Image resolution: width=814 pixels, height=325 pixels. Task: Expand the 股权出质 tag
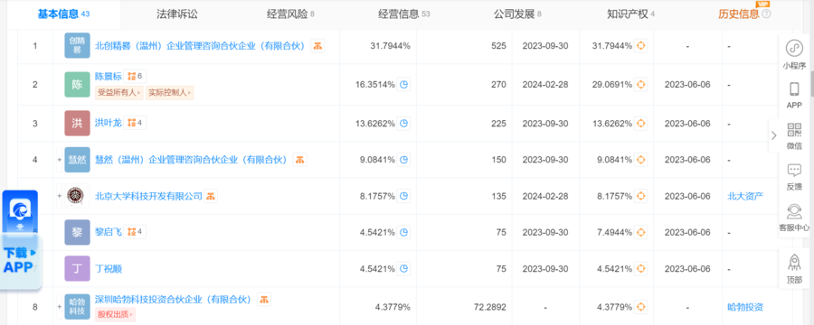coord(115,313)
